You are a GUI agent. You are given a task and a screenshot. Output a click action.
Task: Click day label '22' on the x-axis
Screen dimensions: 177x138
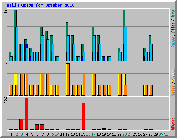119,134
